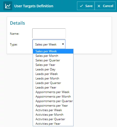The width and height of the screenshot is (117, 127).
Task: Select Leads per Day option
Action: [53, 69]
